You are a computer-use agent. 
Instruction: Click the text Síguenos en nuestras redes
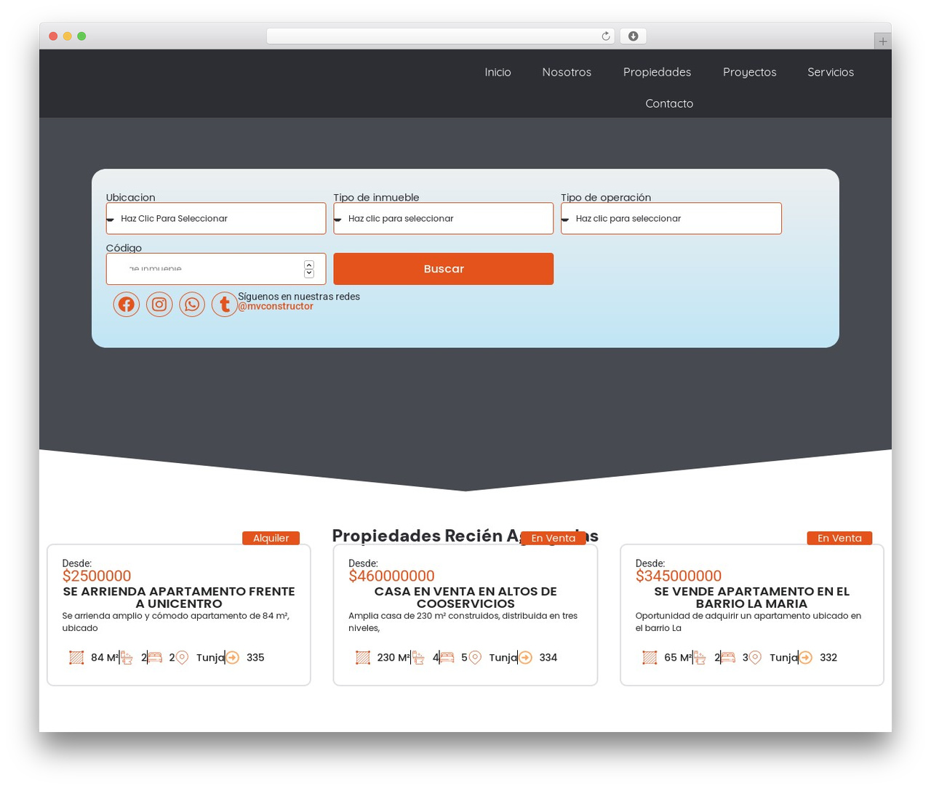tap(299, 297)
